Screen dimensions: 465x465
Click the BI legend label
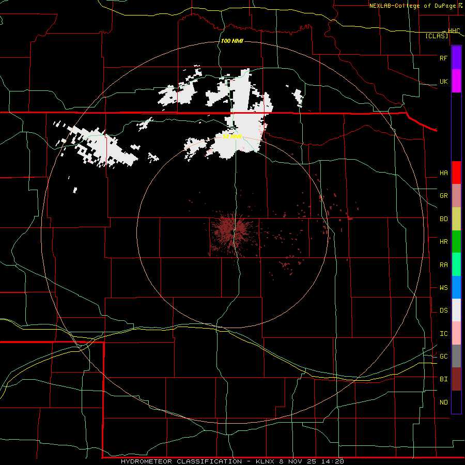pos(443,379)
